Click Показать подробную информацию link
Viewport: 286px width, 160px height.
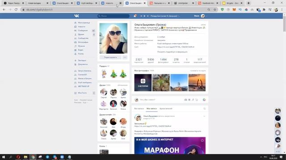tap(172, 52)
